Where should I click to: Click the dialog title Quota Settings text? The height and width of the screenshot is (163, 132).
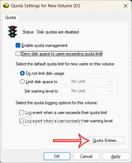(45, 6)
